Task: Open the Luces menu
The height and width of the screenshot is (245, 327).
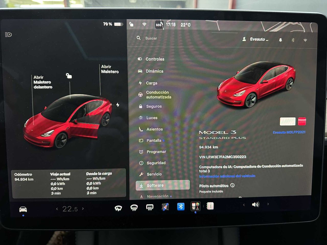Action: point(148,118)
